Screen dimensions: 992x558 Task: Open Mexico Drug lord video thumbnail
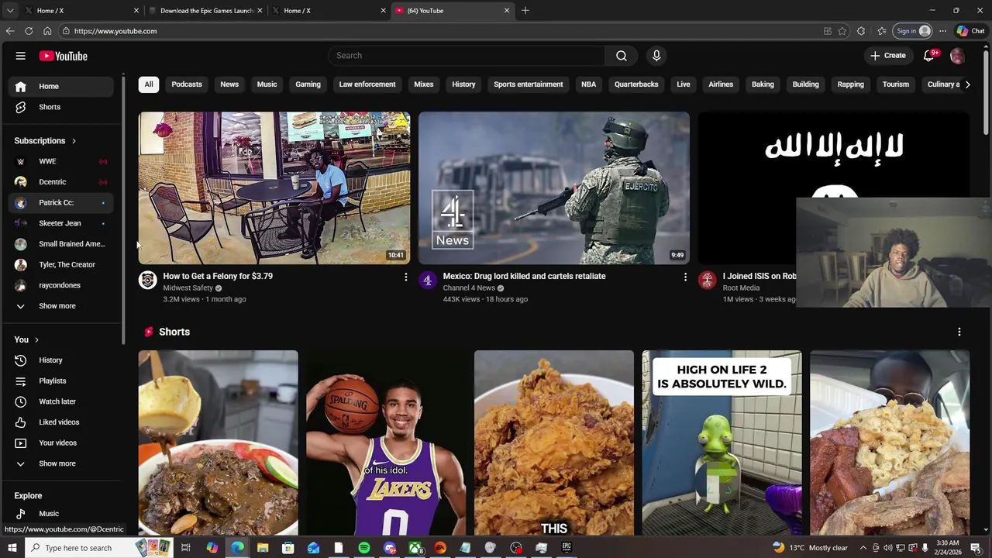pyautogui.click(x=554, y=188)
